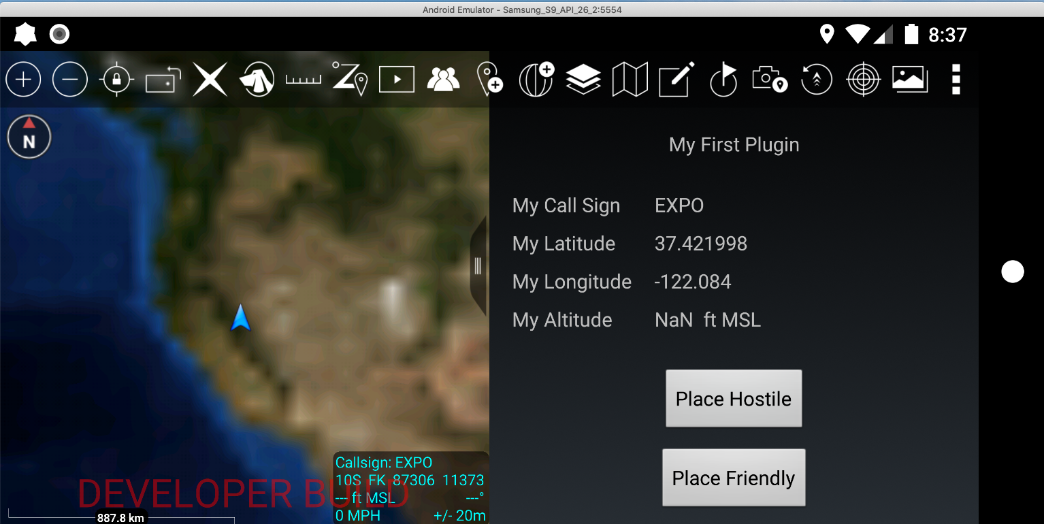Reset map orientation with North compass
The image size is (1044, 524).
[x=29, y=137]
